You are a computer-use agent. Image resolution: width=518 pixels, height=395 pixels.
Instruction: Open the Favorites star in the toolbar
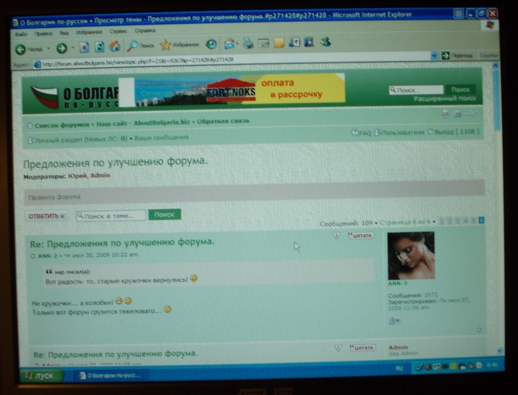[x=165, y=45]
